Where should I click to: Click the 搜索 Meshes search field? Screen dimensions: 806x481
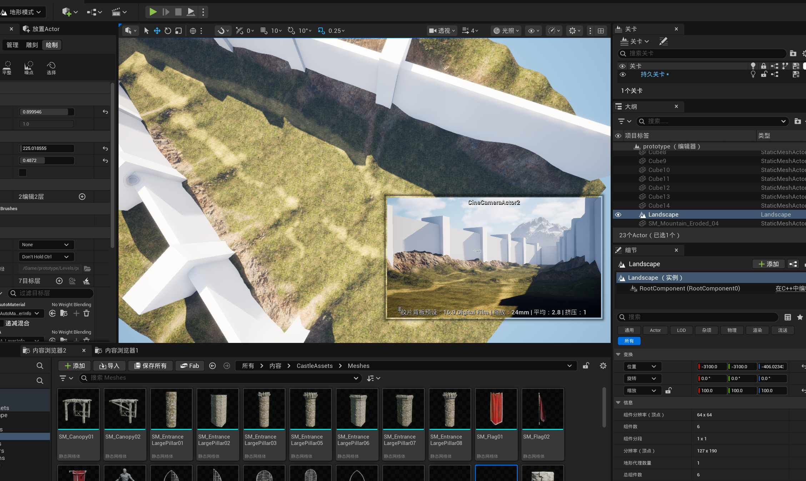pos(220,378)
